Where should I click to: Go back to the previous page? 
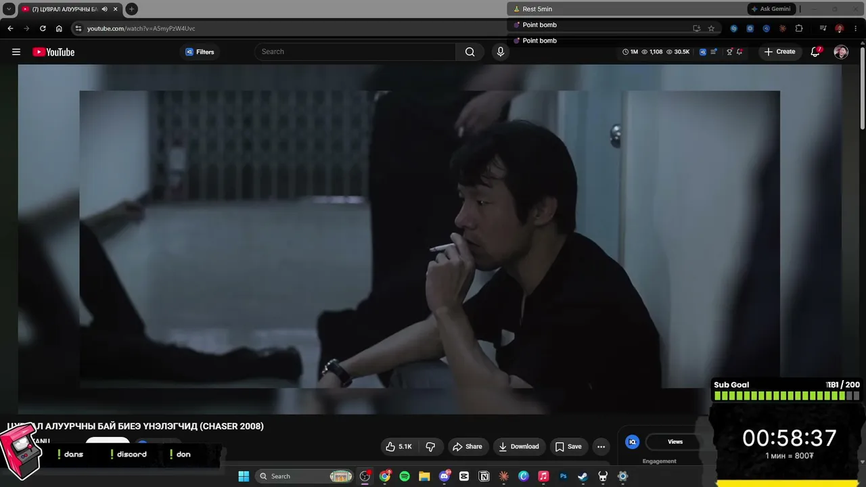tap(10, 28)
